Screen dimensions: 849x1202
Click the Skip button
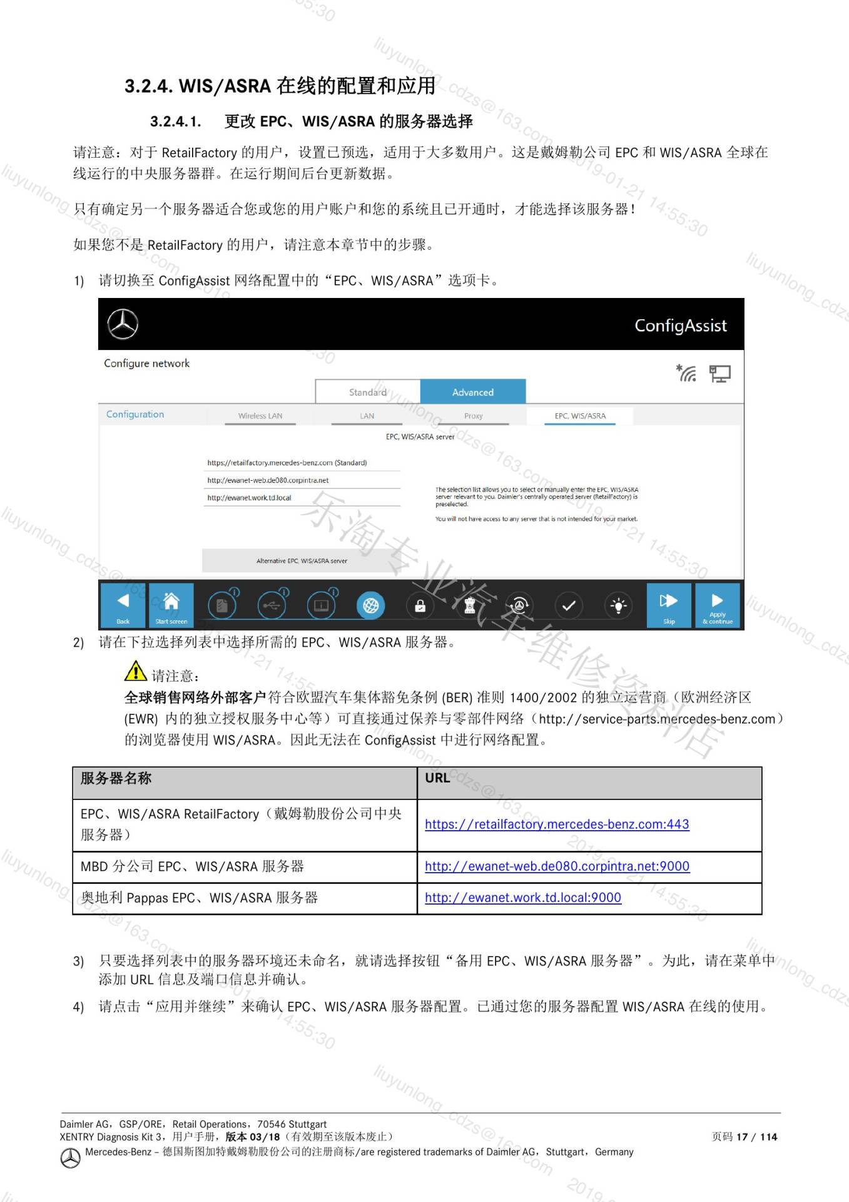coord(669,605)
